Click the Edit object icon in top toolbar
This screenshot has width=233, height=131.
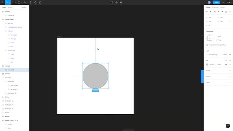click(112, 3)
